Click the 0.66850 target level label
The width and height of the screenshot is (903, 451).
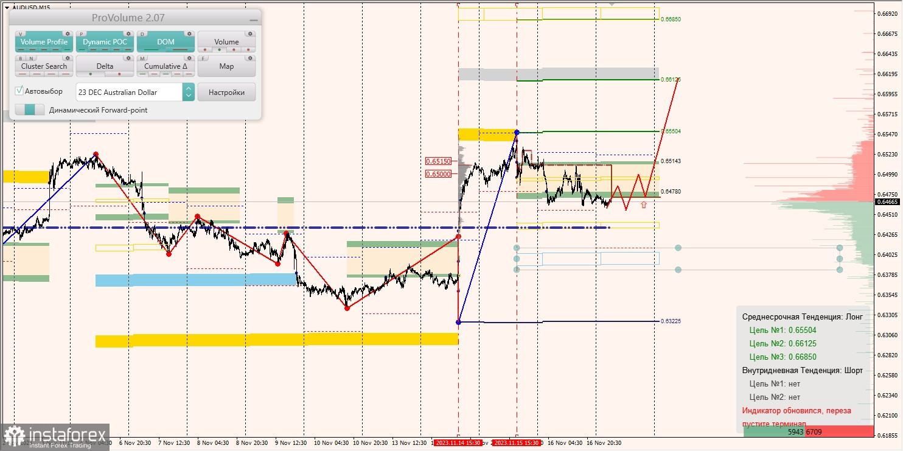(x=671, y=19)
